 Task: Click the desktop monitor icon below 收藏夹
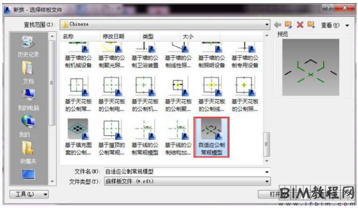(28, 175)
